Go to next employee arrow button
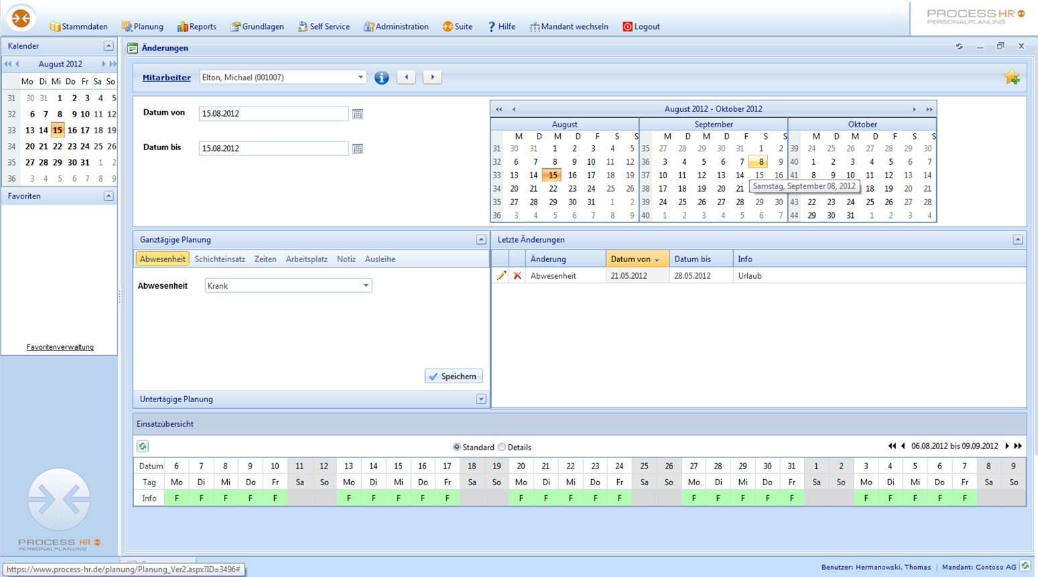The width and height of the screenshot is (1038, 577). tap(432, 77)
